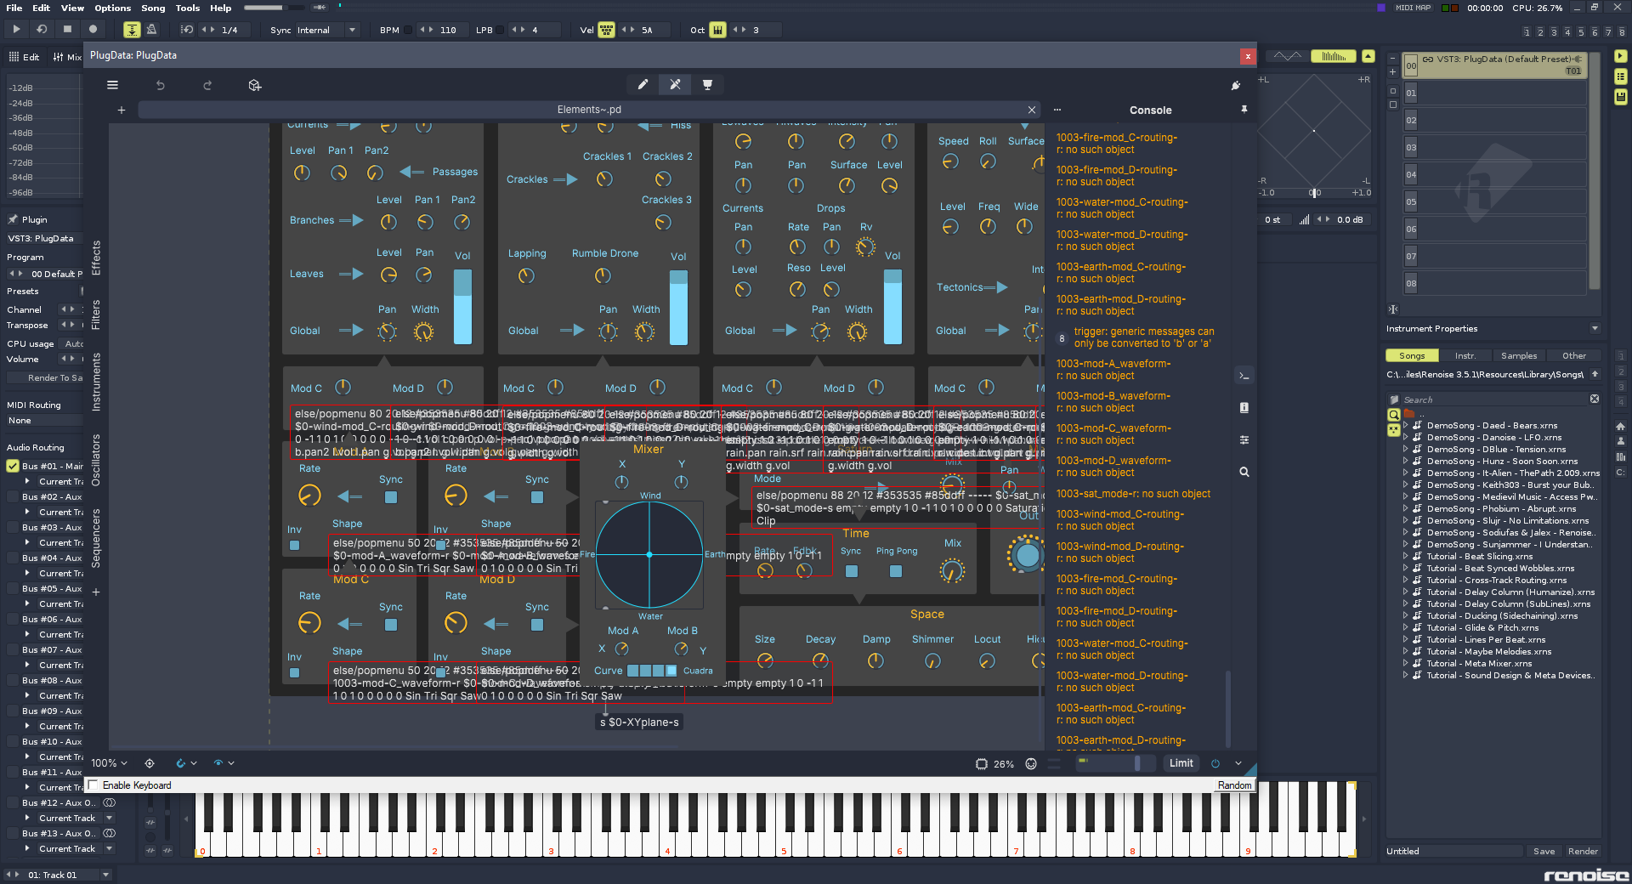Switch to the Samples browser tab
The height and width of the screenshot is (884, 1632).
1518,356
